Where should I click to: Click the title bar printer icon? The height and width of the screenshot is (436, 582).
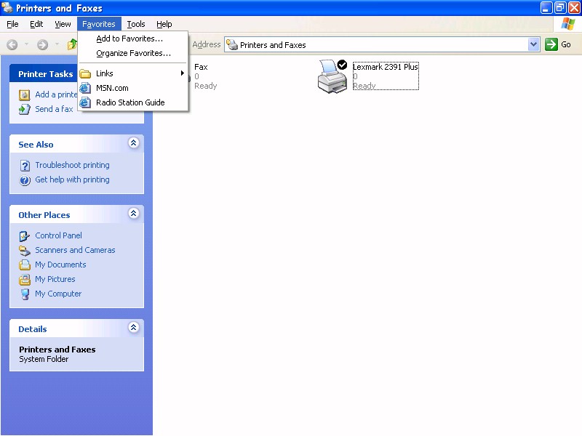point(7,7)
